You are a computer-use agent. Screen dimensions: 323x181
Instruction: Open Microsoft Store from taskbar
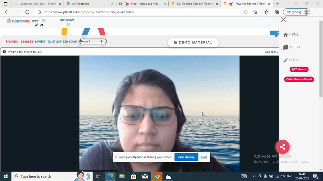[133, 176]
